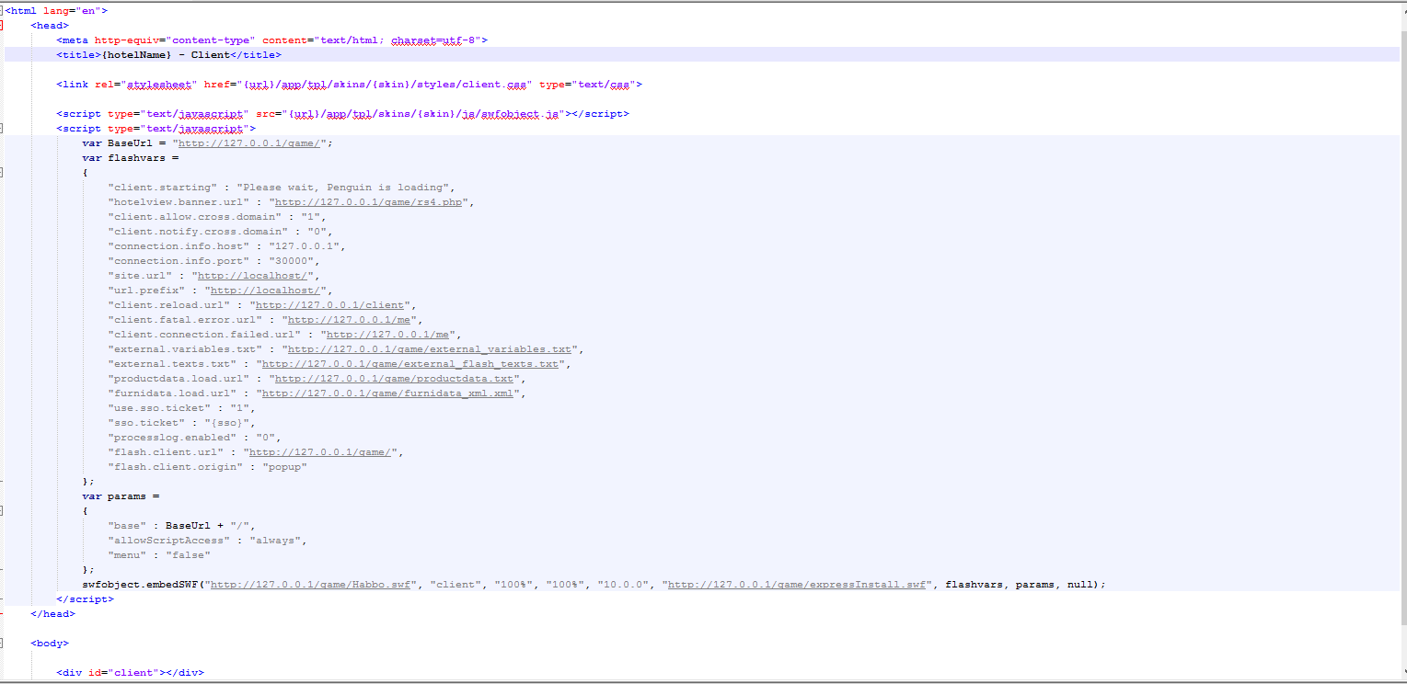Collapse the body tag fold marker
Screen dimensions: 1407x684
(x=2, y=643)
